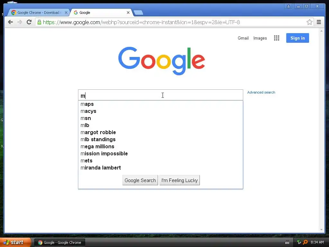Pick the "mlb standings" suggestion
The width and height of the screenshot is (329, 247).
tap(161, 140)
